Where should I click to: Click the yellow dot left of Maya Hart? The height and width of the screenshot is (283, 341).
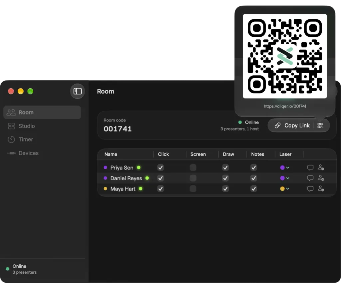coord(105,189)
